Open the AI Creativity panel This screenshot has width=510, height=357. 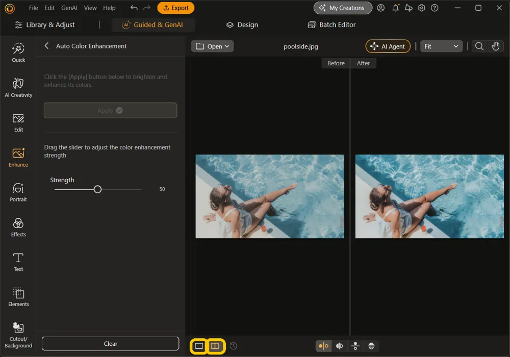(x=18, y=88)
